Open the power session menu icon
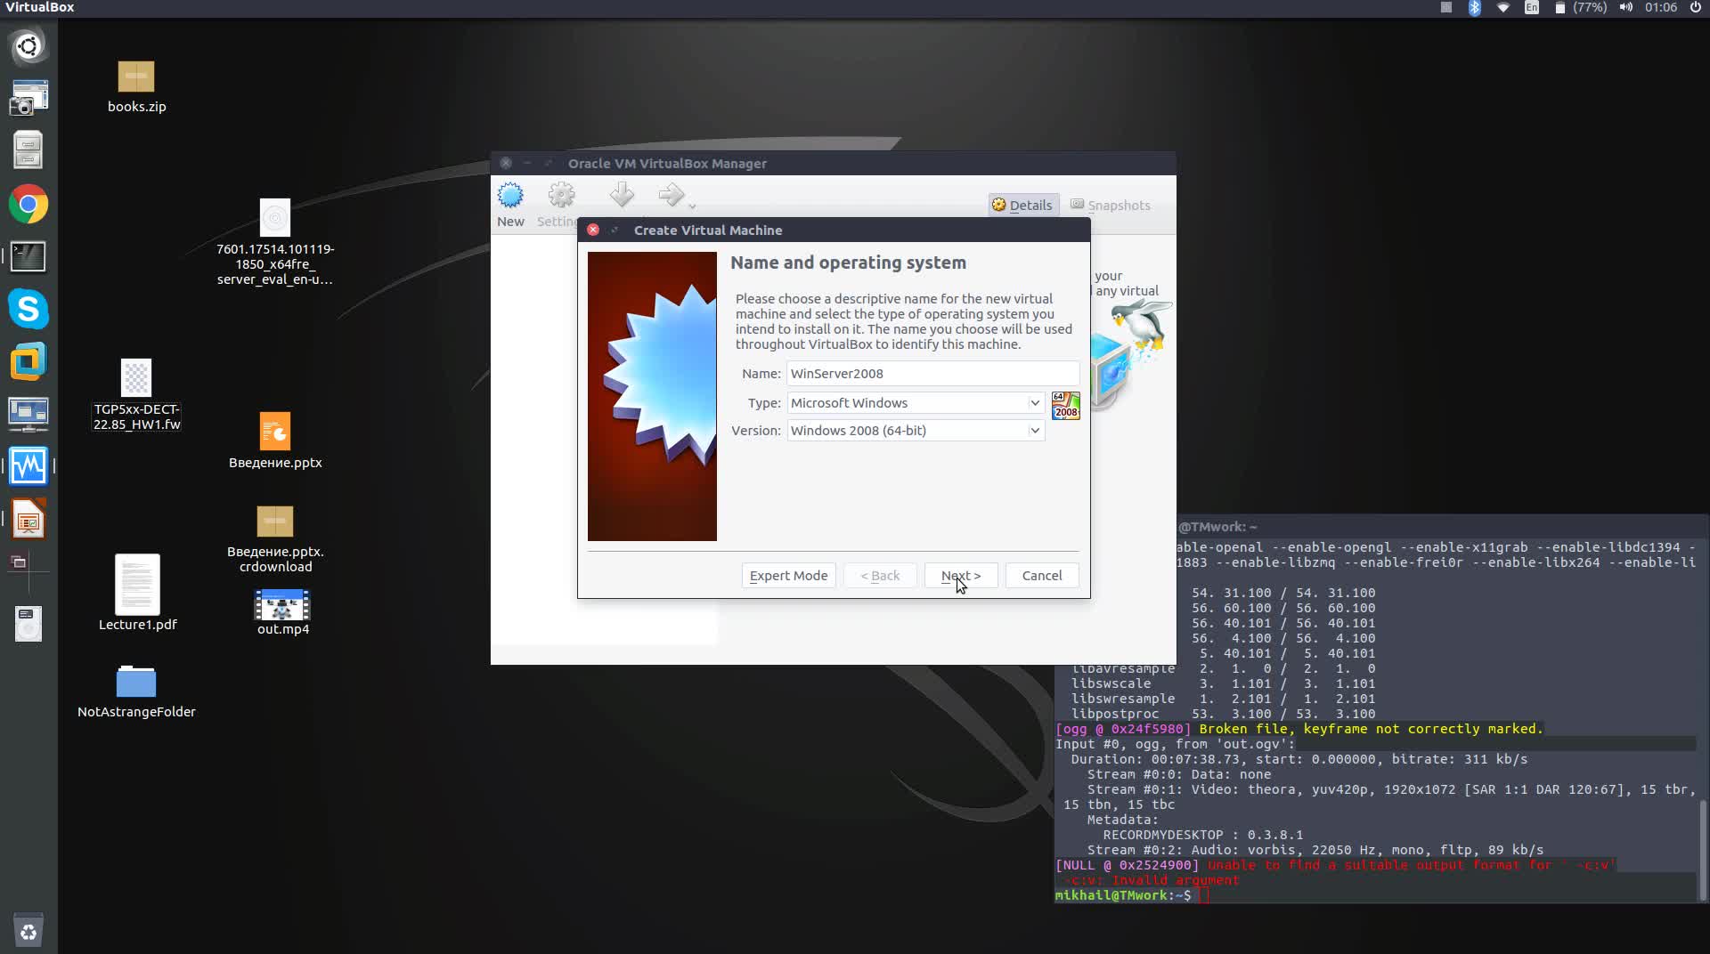 tap(1696, 8)
